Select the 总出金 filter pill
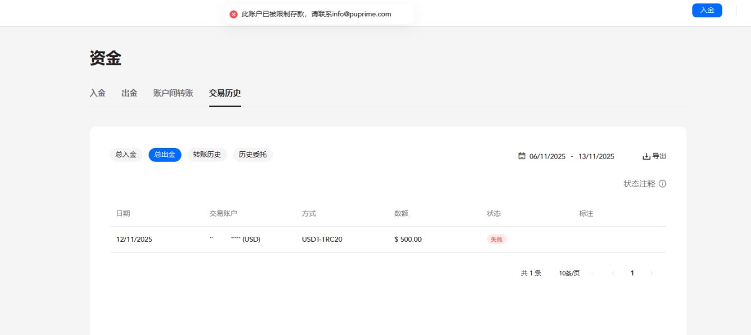Image resolution: width=751 pixels, height=335 pixels. (165, 155)
